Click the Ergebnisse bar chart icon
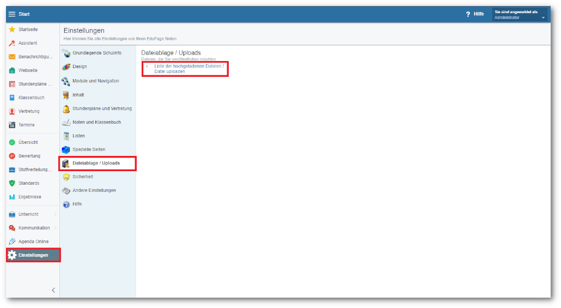The width and height of the screenshot is (561, 308). [x=12, y=197]
